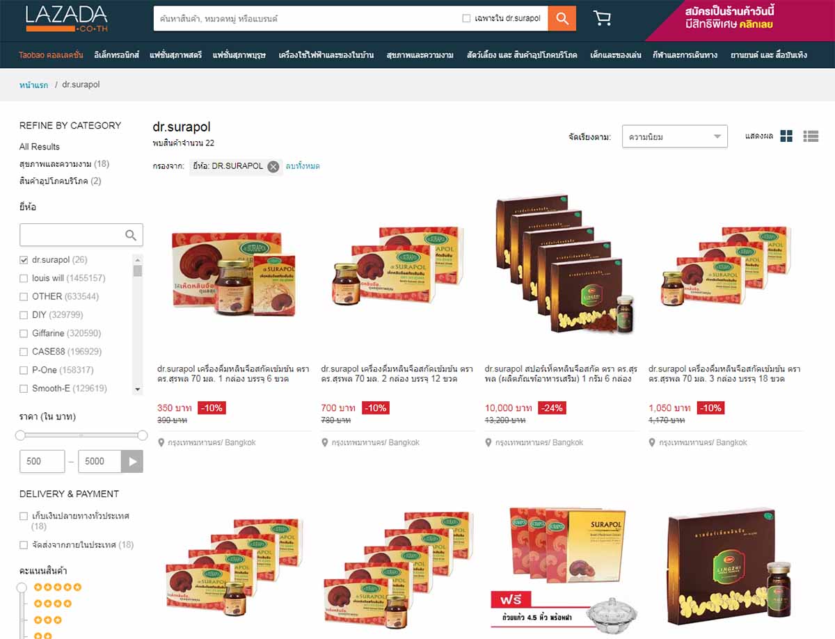The height and width of the screenshot is (639, 835).
Task: Click the brand search magnifier icon
Action: [131, 235]
